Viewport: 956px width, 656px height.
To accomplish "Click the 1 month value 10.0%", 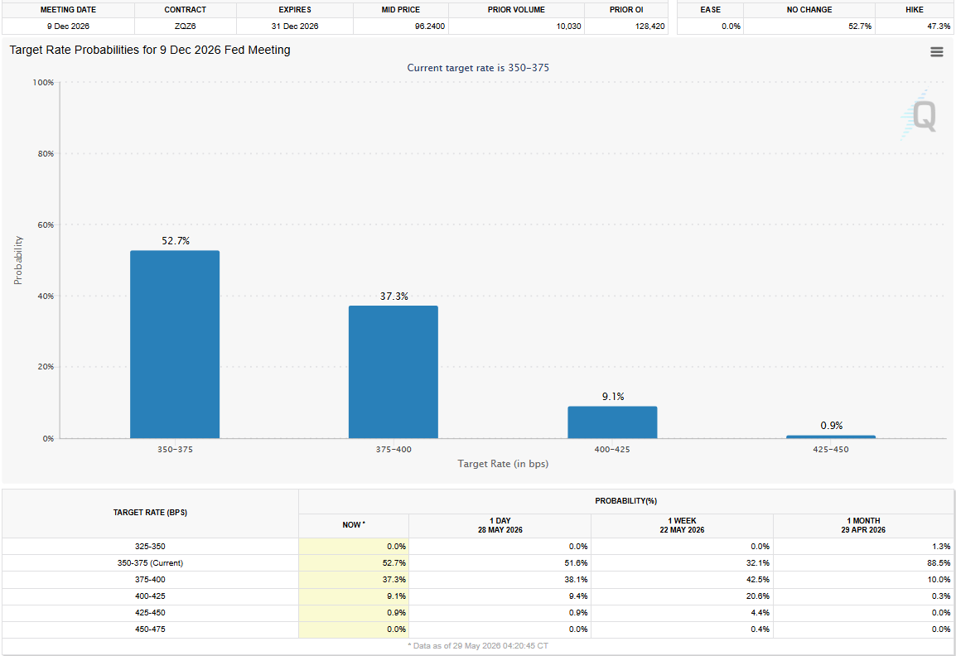I will pyautogui.click(x=939, y=580).
